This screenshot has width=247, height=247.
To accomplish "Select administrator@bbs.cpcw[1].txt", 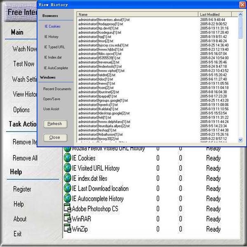I will click(100, 54).
